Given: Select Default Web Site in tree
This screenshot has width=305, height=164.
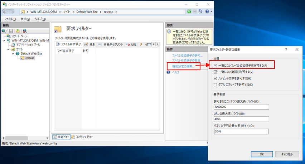Looking at the screenshot, I should point(31,53).
